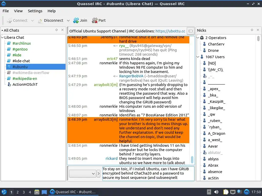The width and height of the screenshot is (262, 196).
Task: Click rickard sender name in chat
Action: pos(112,158)
